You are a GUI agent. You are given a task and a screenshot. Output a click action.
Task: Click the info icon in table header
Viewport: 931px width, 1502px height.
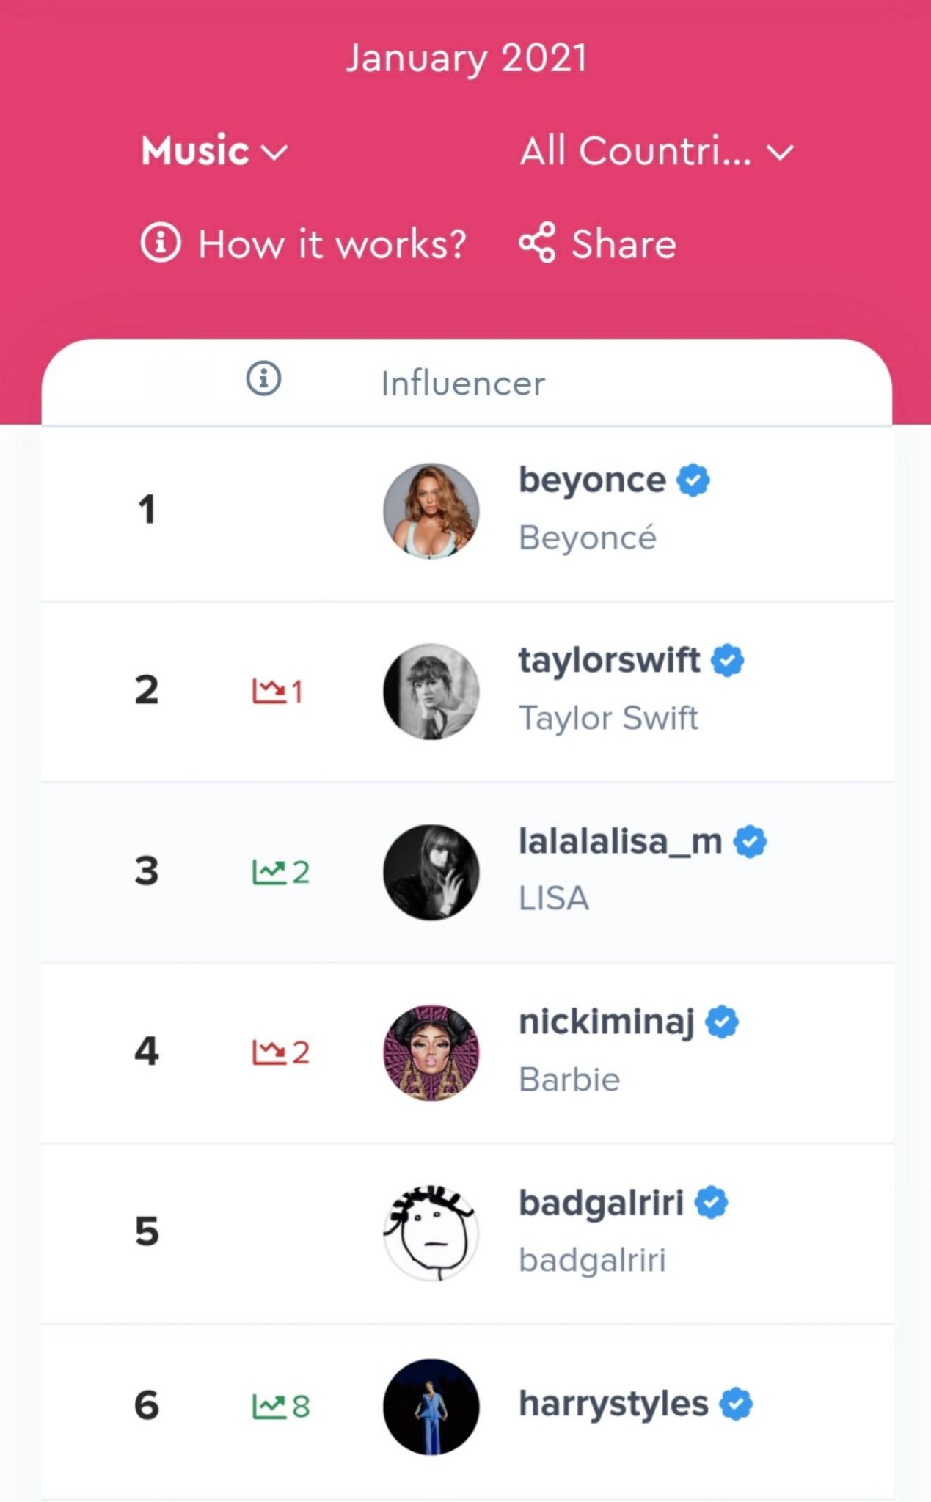point(263,379)
